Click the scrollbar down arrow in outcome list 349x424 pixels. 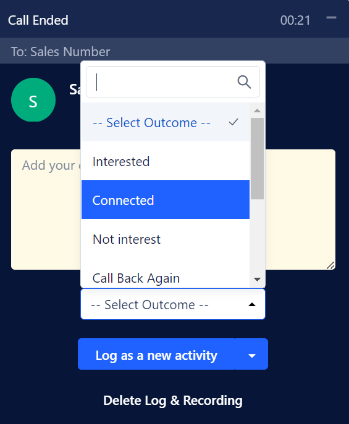258,280
